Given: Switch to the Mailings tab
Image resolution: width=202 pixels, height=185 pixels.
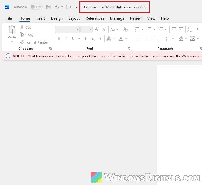Looking at the screenshot, I should (x=117, y=18).
